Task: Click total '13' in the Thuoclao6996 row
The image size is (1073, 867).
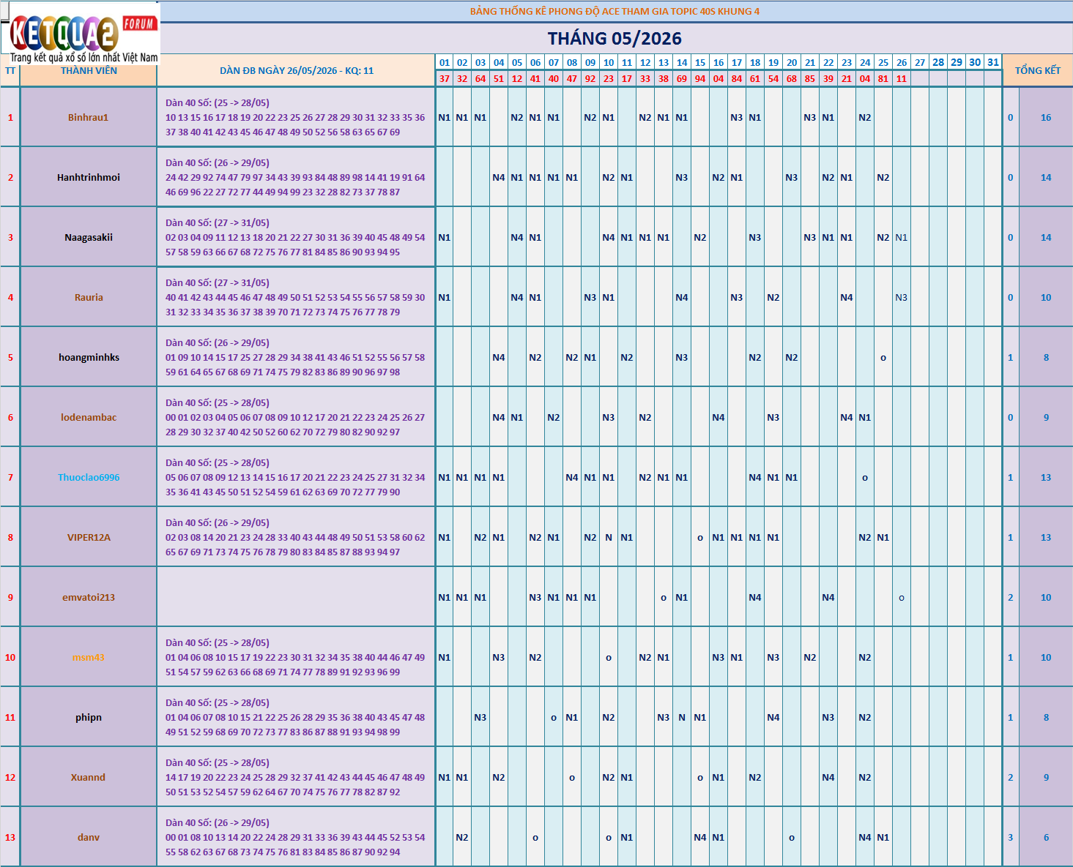Action: [1046, 477]
